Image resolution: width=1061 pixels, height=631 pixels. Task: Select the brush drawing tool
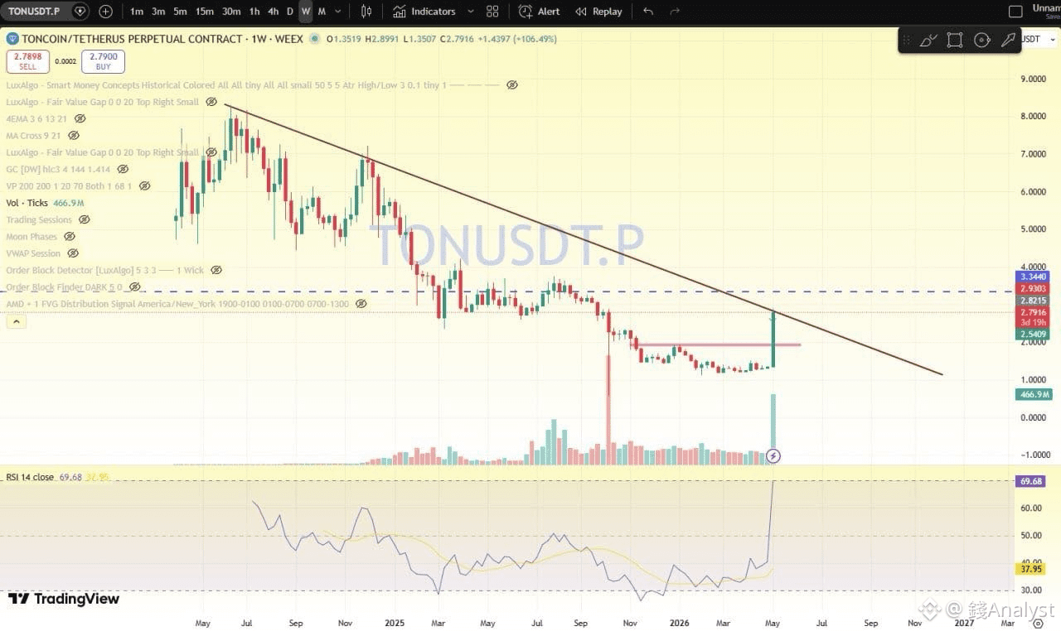point(928,40)
